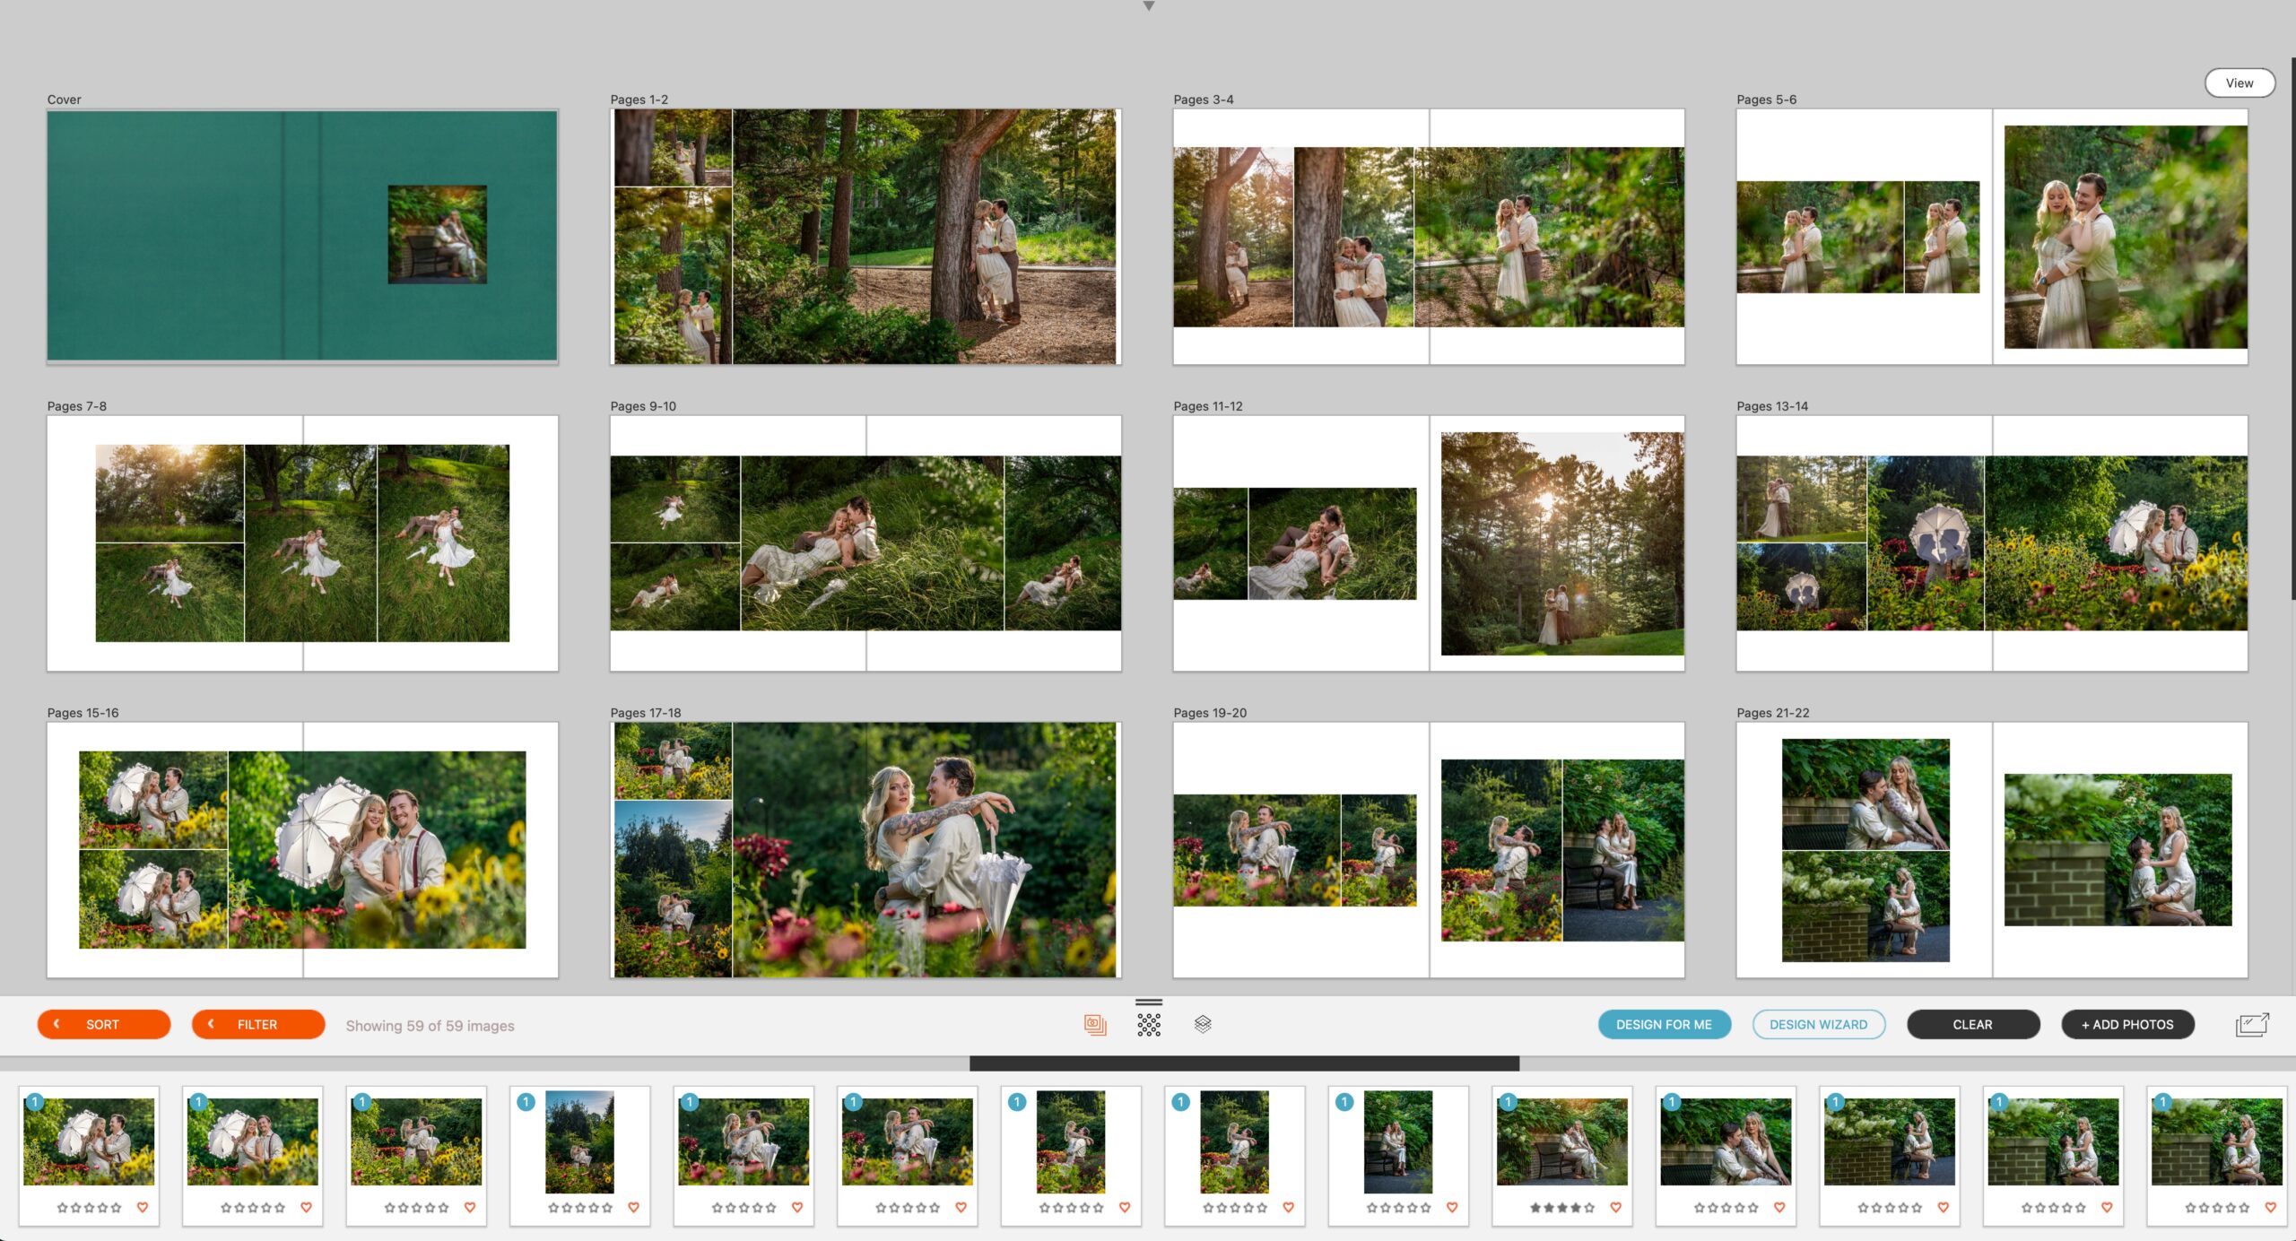Screen dimensions: 2296x1241
Task: Open the Pages 17-18 spread
Action: tap(865, 849)
